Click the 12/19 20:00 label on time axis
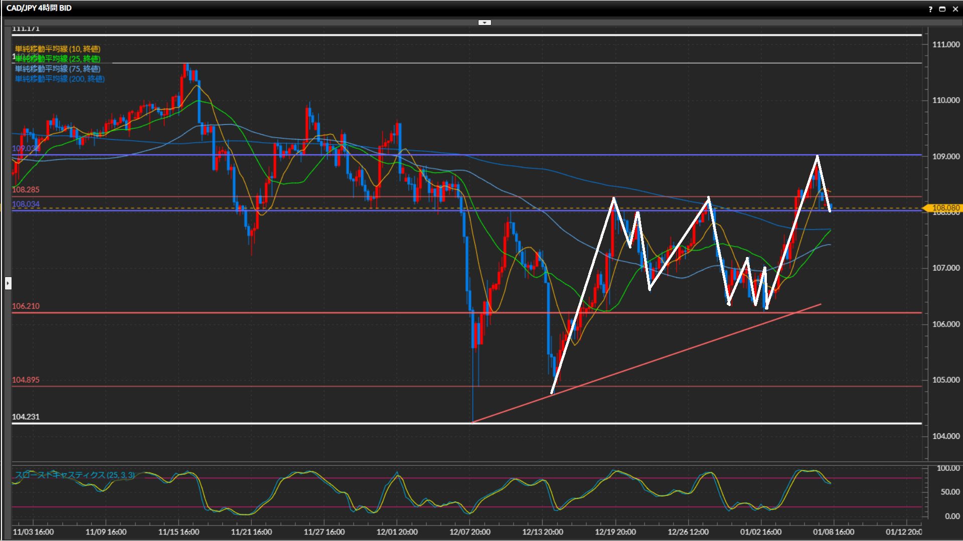 tap(615, 532)
